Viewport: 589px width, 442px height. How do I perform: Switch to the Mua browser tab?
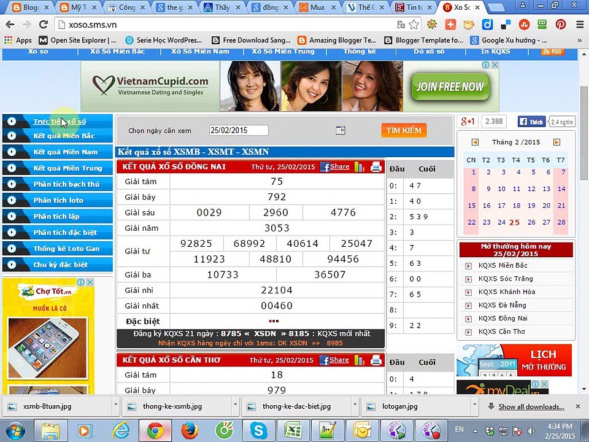(317, 7)
